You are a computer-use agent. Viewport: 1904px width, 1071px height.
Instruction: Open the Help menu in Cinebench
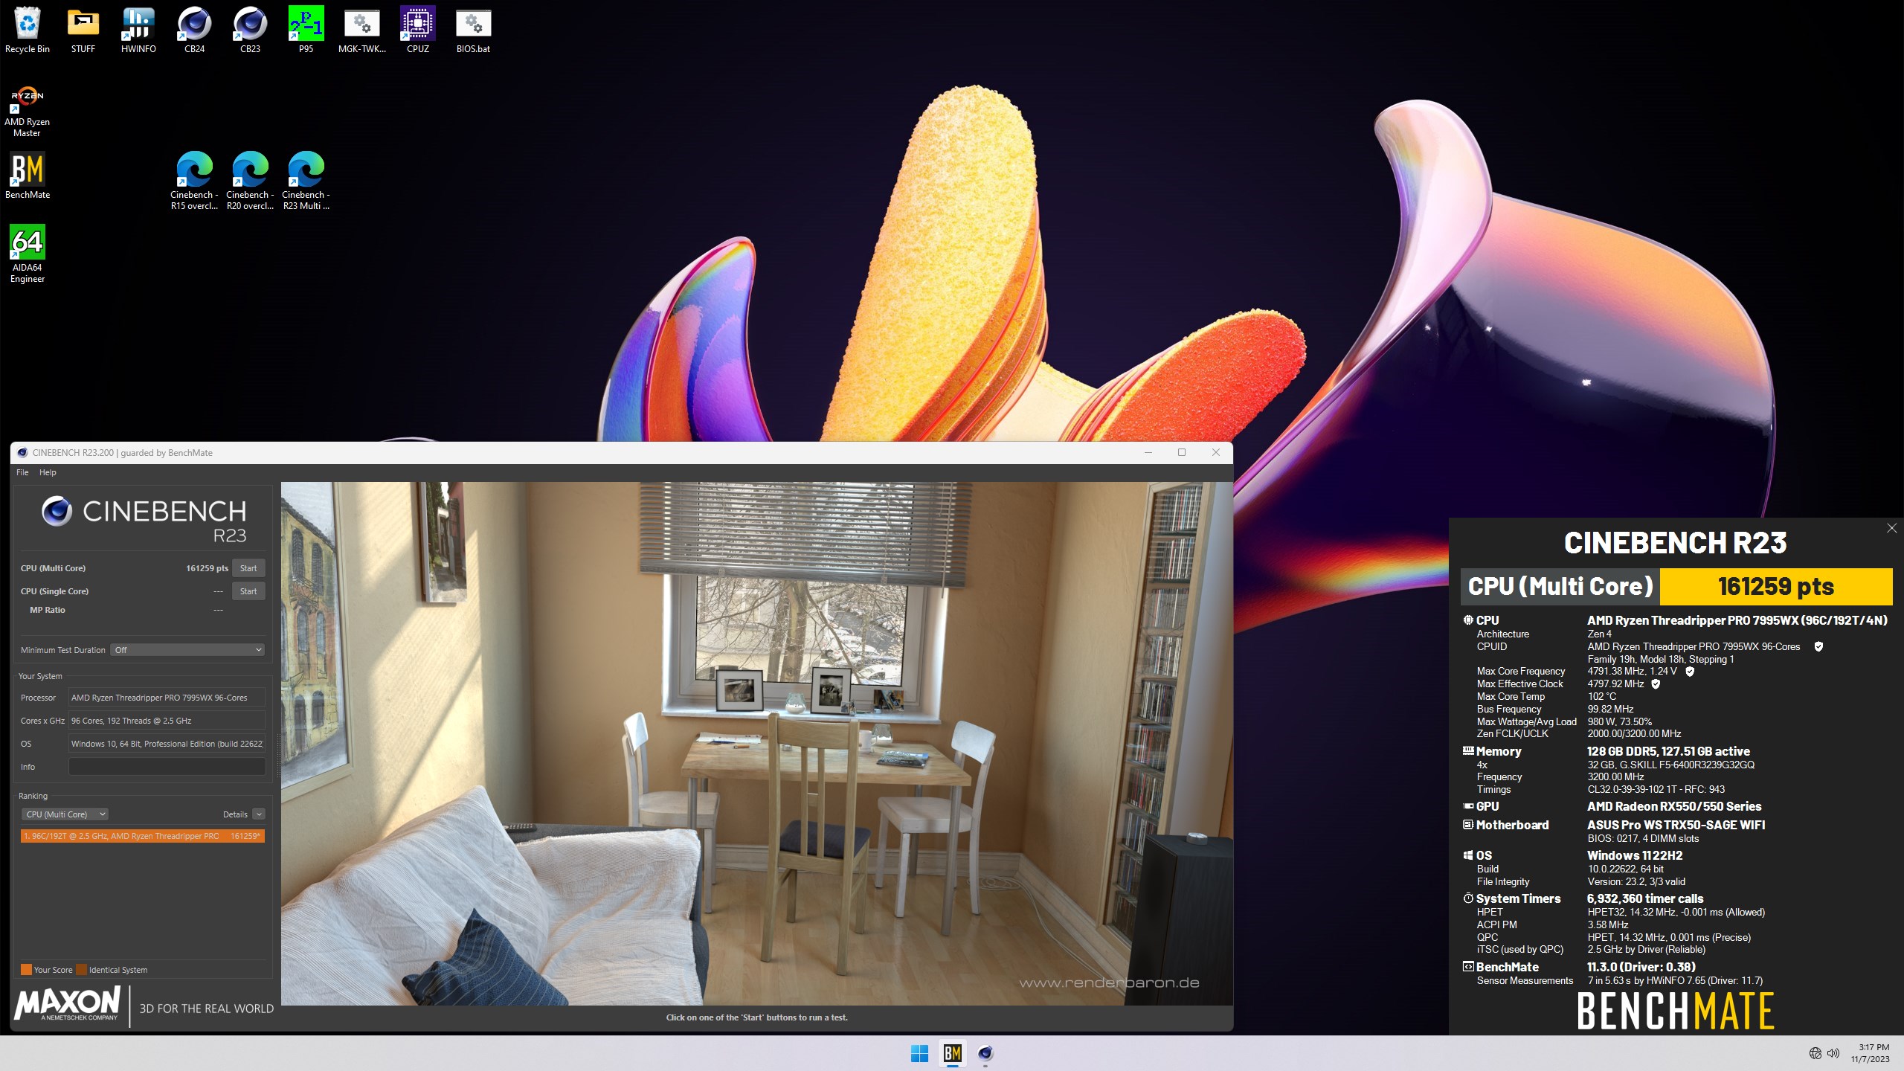point(48,472)
